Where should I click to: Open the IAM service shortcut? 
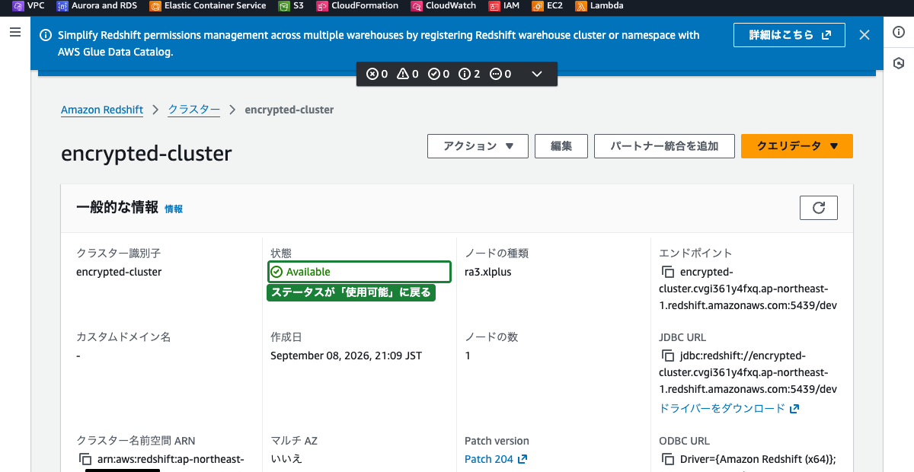tap(504, 6)
